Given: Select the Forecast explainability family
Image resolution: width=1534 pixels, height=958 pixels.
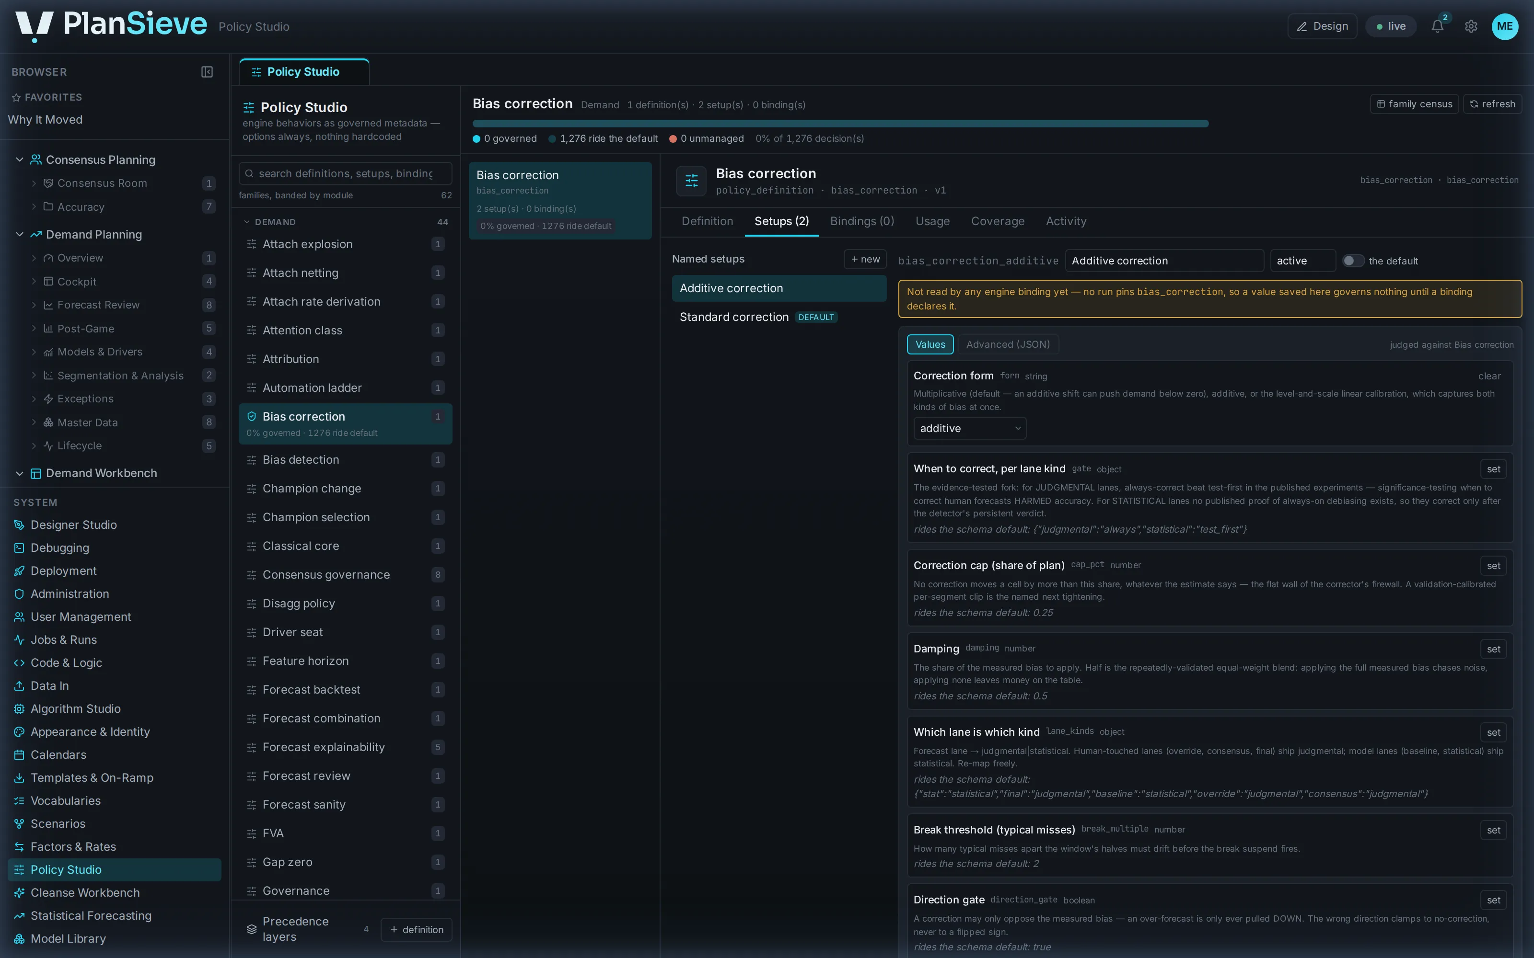Looking at the screenshot, I should 346,747.
